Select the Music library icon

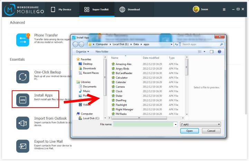(x=80, y=91)
